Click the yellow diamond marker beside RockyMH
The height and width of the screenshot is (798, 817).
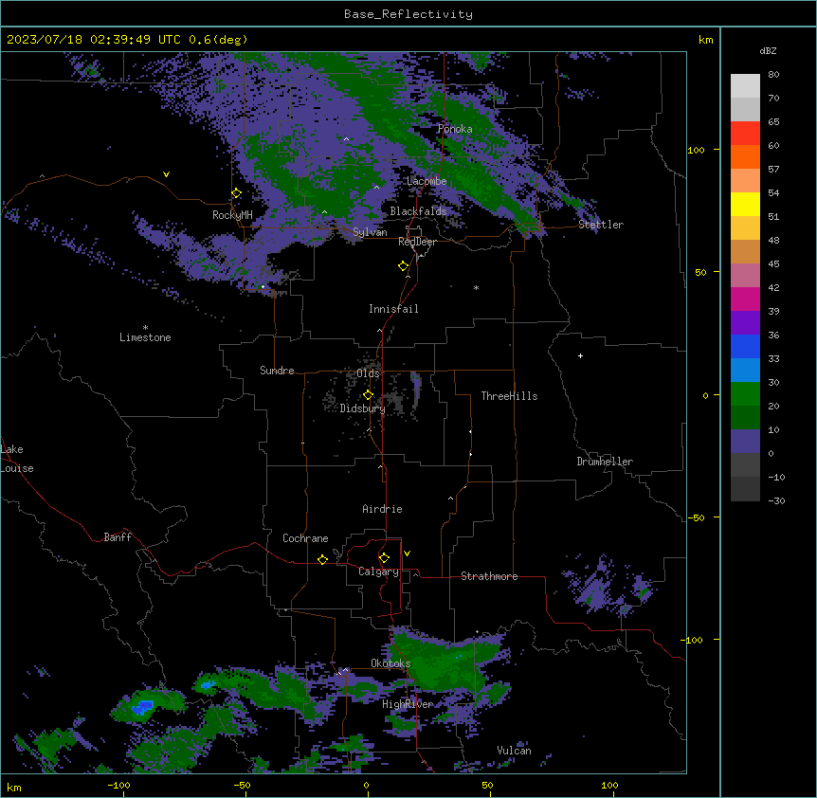click(236, 193)
